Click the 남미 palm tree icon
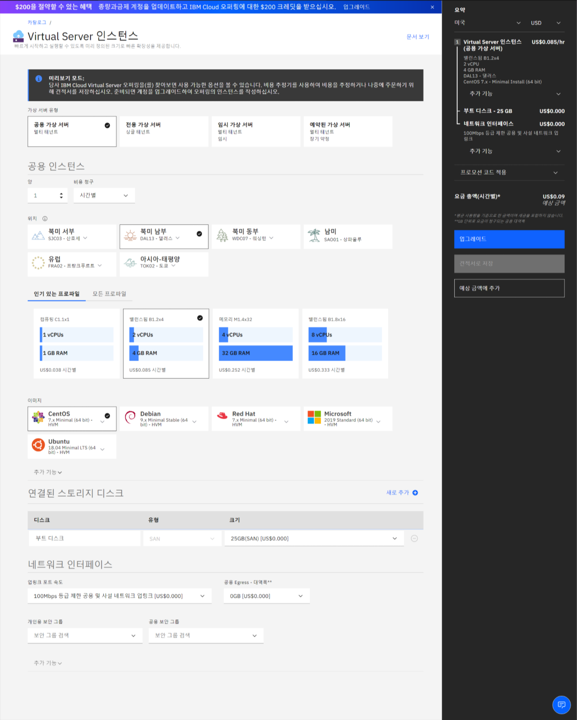577x720 pixels. pyautogui.click(x=314, y=235)
